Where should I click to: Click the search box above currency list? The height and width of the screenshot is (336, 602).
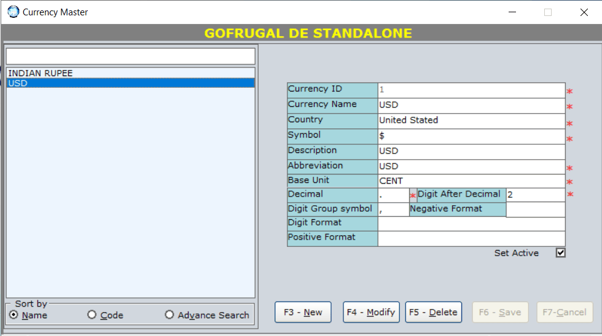[130, 57]
